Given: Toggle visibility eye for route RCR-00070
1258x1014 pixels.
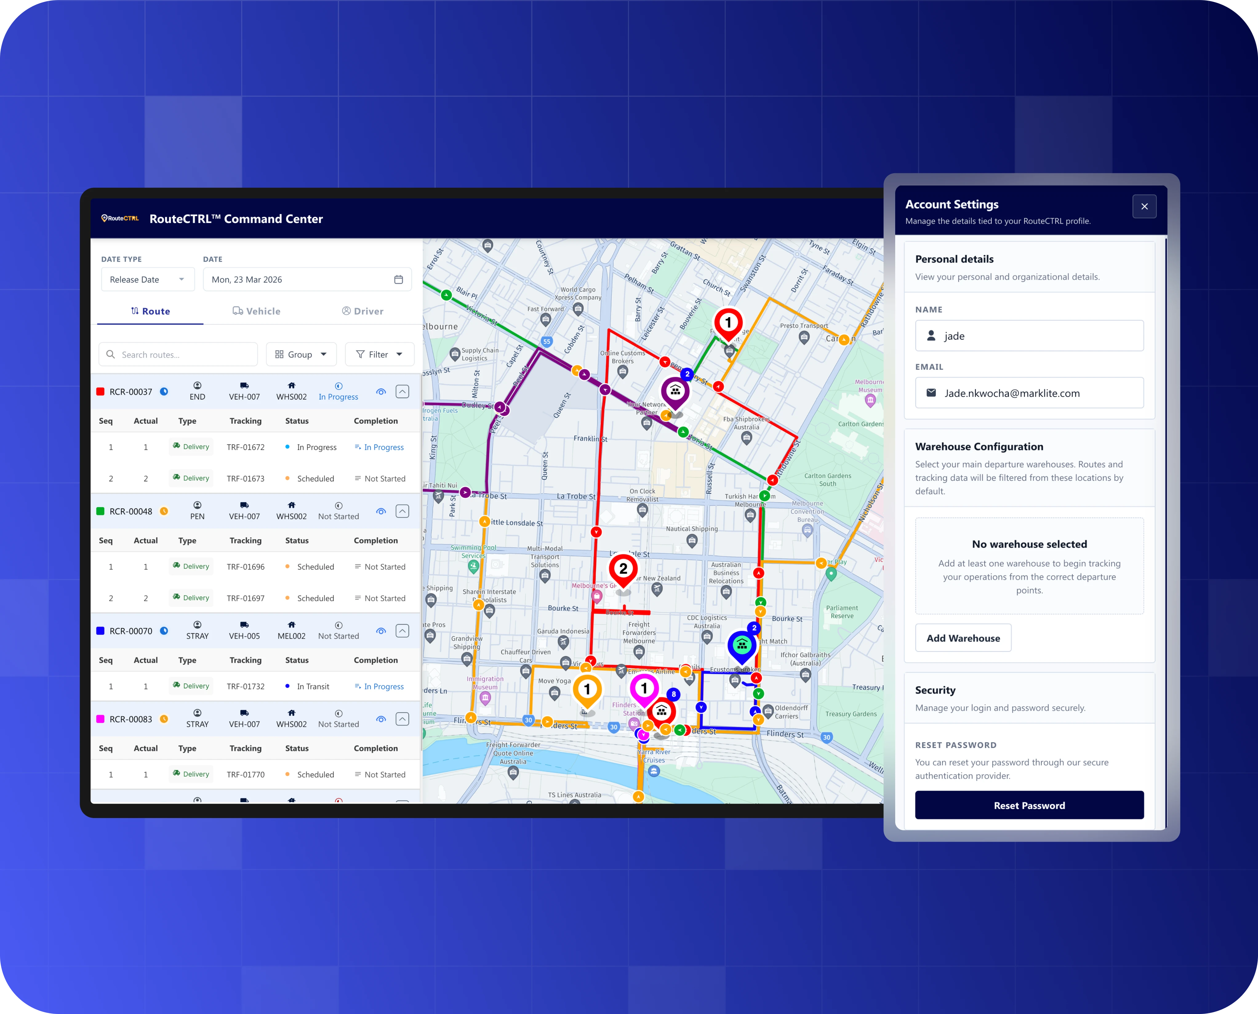Looking at the screenshot, I should [x=381, y=631].
